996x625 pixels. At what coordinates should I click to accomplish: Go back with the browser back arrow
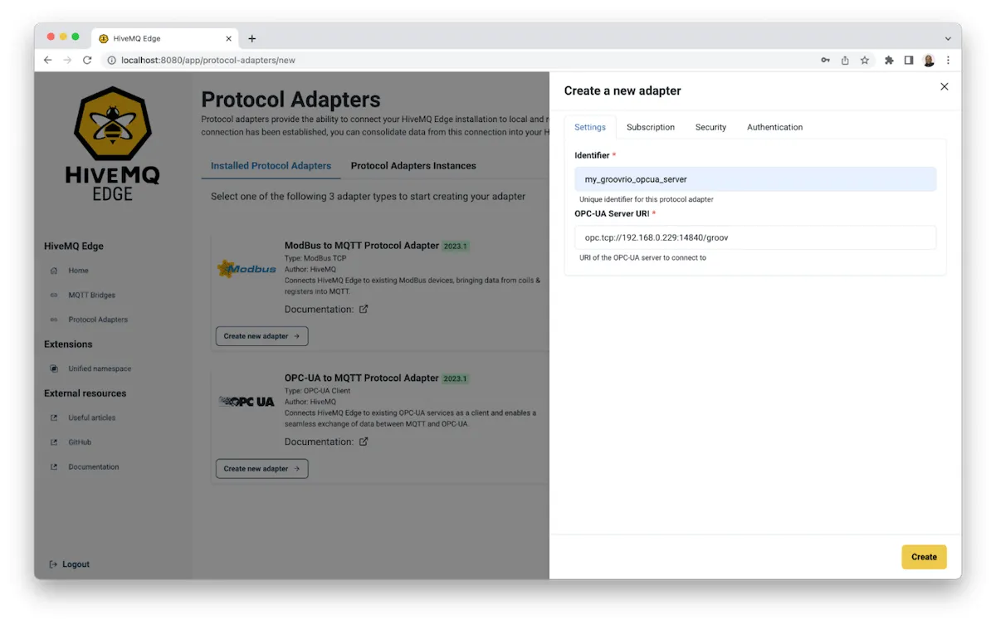point(47,61)
